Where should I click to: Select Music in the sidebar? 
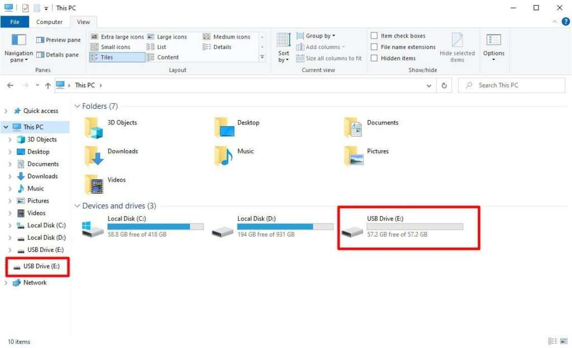pyautogui.click(x=35, y=189)
